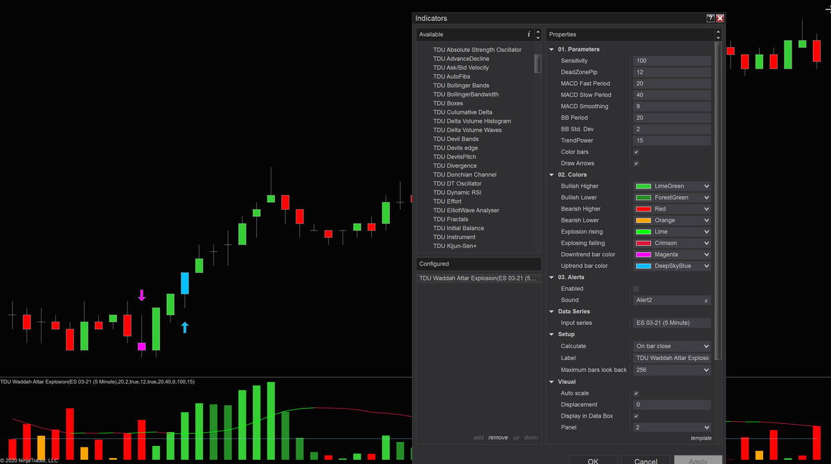
Task: Select TDU AutoFibs indicator
Action: [452, 77]
